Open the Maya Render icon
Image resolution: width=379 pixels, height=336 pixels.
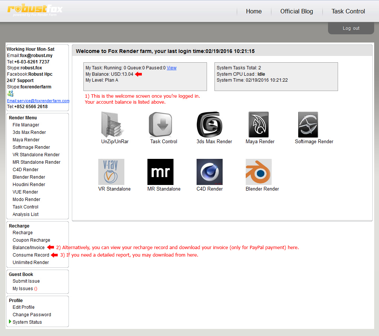[x=259, y=125]
